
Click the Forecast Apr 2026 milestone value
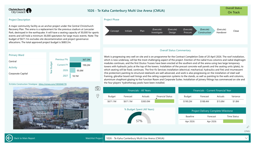[x=212, y=121]
